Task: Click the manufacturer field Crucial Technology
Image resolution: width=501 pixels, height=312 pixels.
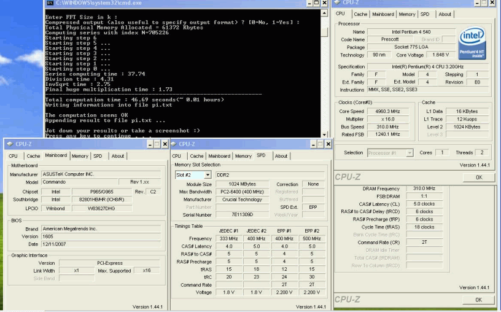Action: coord(242,200)
